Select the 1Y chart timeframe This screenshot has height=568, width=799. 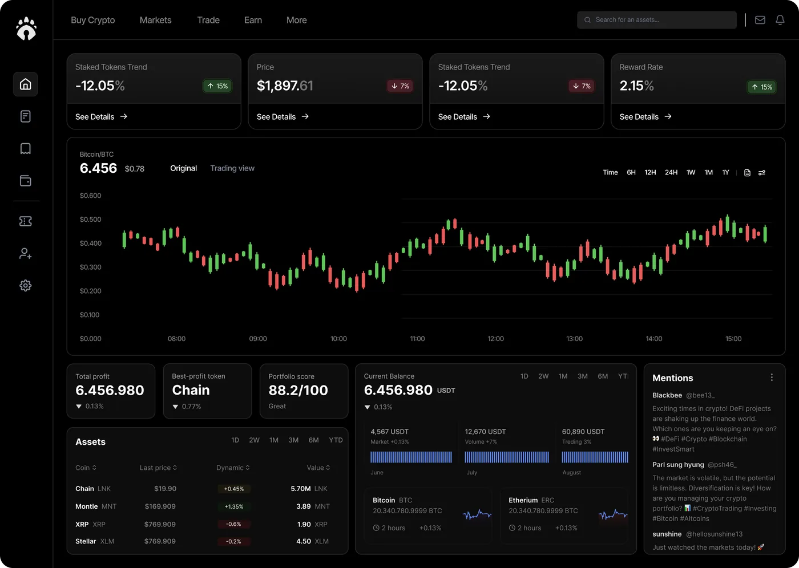click(726, 172)
